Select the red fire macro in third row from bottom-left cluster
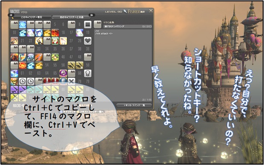Image resolution: width=264 pixels, height=165 pixels. 23,65
